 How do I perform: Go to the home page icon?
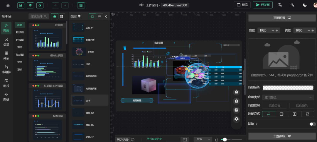[8, 5]
